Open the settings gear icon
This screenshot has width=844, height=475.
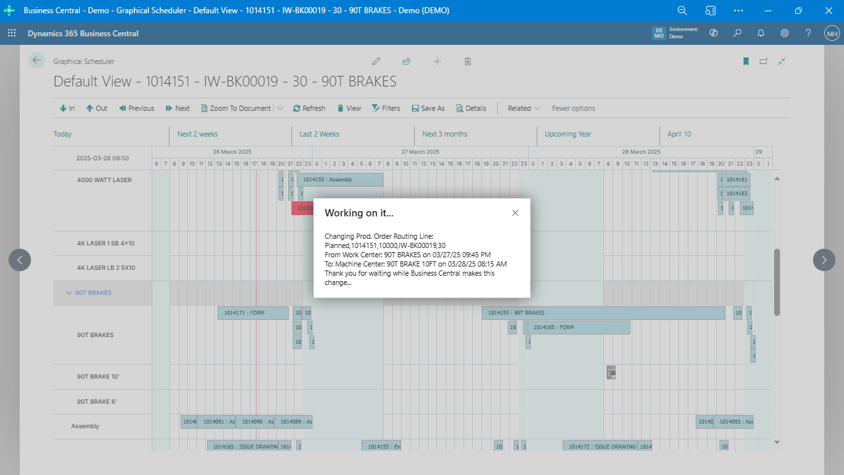point(785,33)
